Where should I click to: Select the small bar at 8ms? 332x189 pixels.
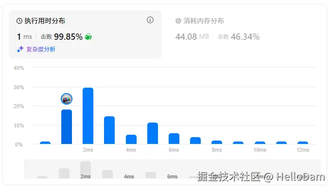click(x=217, y=142)
